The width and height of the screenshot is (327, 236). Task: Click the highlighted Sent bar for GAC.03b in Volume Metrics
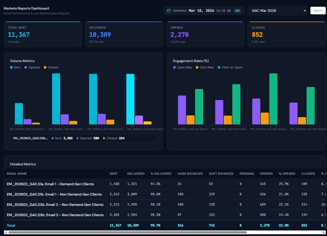(x=130, y=99)
